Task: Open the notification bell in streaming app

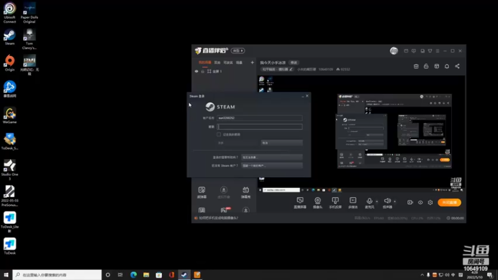Action: 447,66
